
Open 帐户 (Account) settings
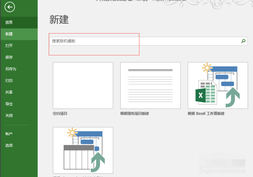click(x=9, y=134)
